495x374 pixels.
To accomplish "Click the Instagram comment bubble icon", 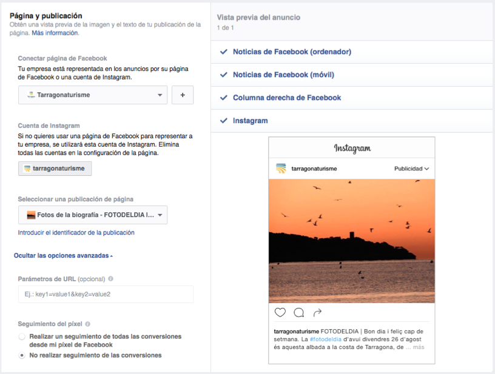I will (298, 313).
